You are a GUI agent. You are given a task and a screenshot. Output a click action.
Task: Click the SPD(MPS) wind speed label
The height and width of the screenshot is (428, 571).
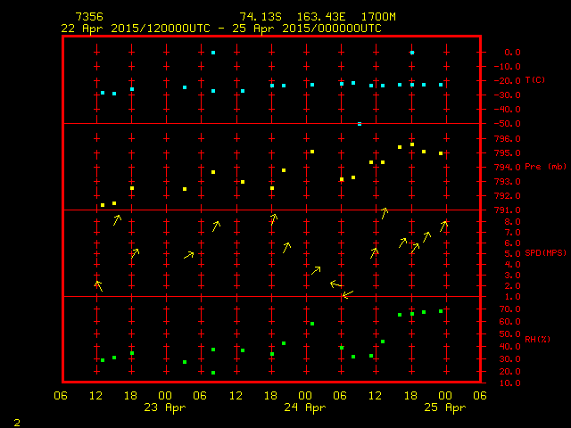545,253
